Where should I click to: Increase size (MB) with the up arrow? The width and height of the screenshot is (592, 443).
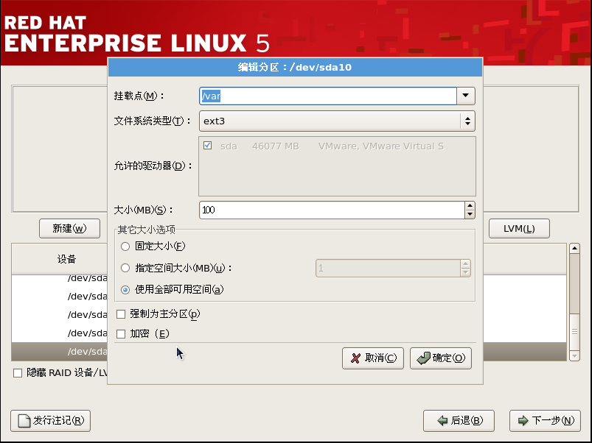tap(470, 206)
